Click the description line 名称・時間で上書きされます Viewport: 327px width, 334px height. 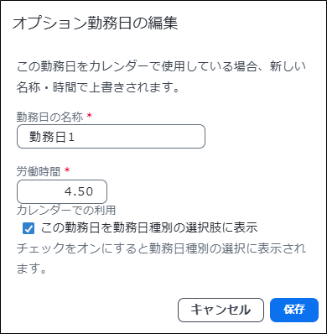tap(98, 88)
